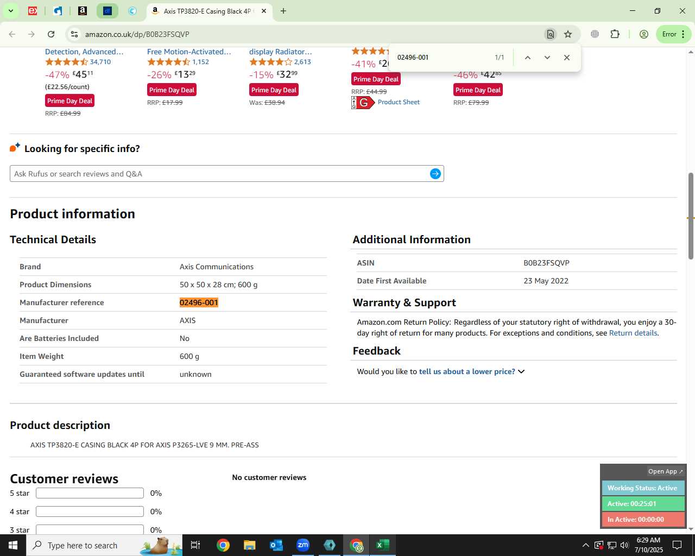Click the 5 star rating bar
This screenshot has height=556, width=695.
pos(90,493)
